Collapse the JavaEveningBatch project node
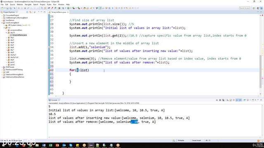Viewport: 264px width, 148px height. pos(2,23)
